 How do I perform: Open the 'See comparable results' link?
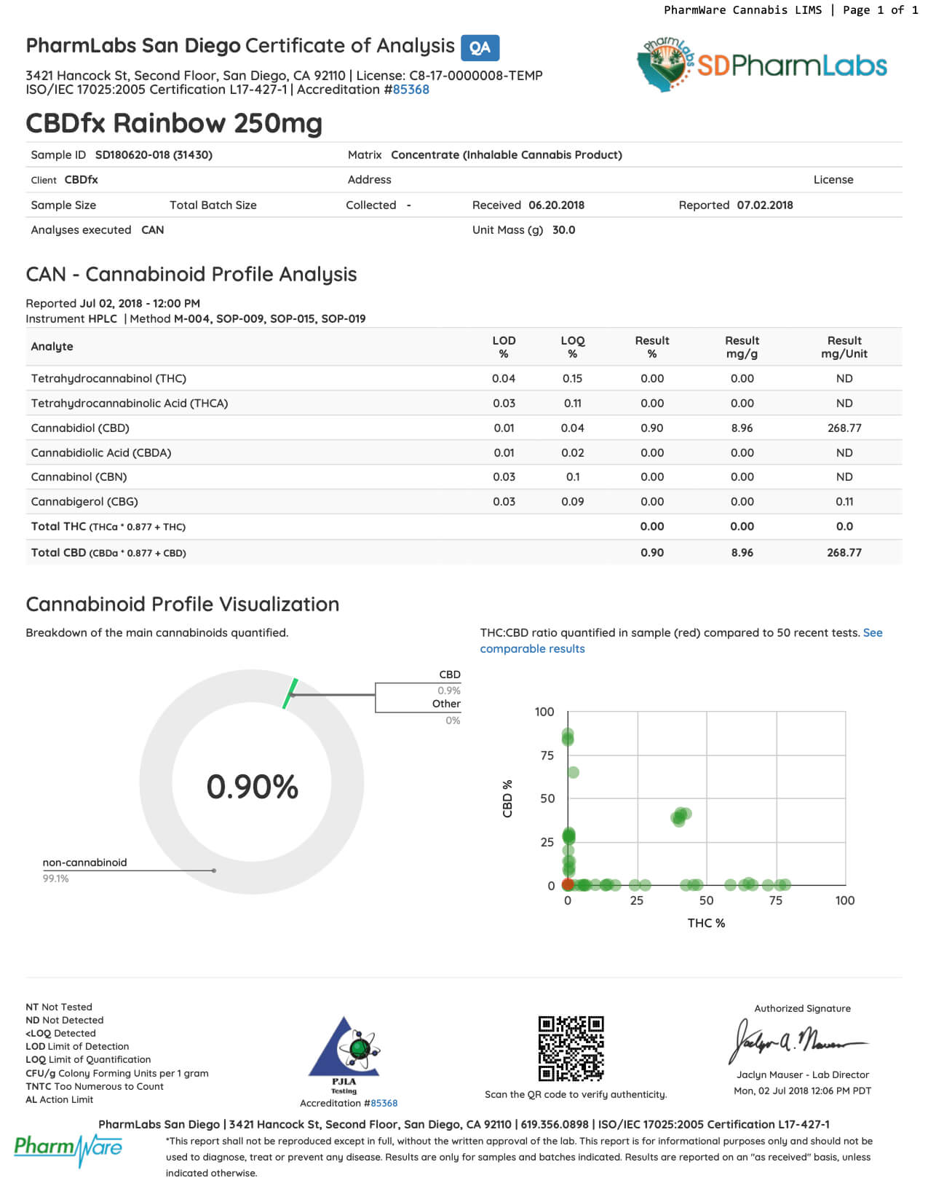(532, 648)
